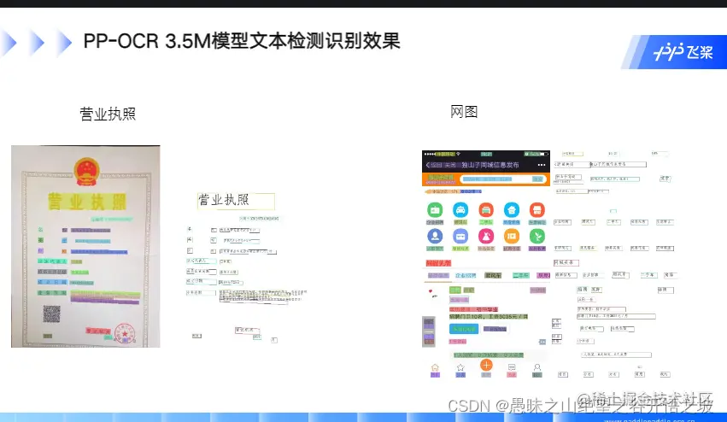Screen dimensions: 727x422
Task: Click the yellow 营业执照 title on license photo
Action: [x=86, y=202]
